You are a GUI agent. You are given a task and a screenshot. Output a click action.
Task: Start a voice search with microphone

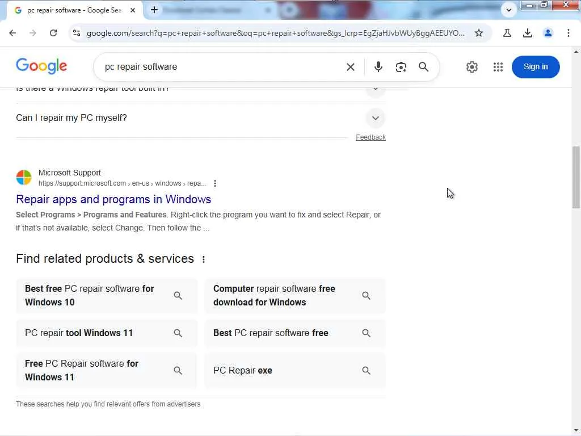378,67
